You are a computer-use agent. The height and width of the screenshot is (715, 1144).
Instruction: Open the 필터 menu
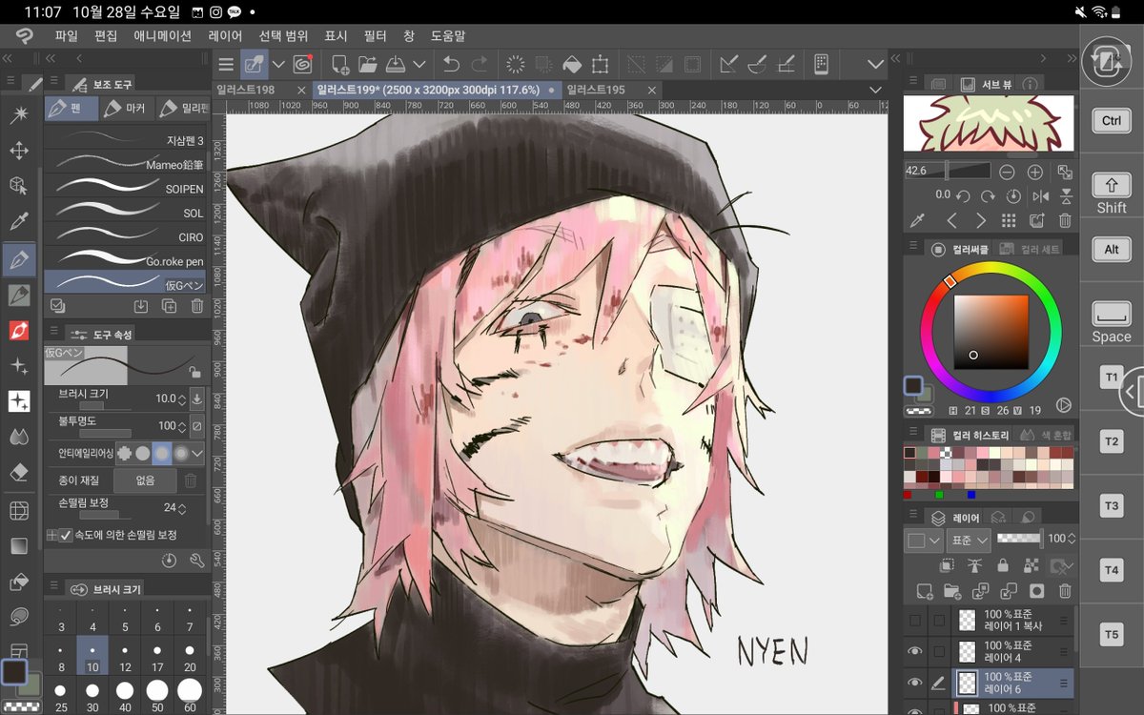point(375,36)
